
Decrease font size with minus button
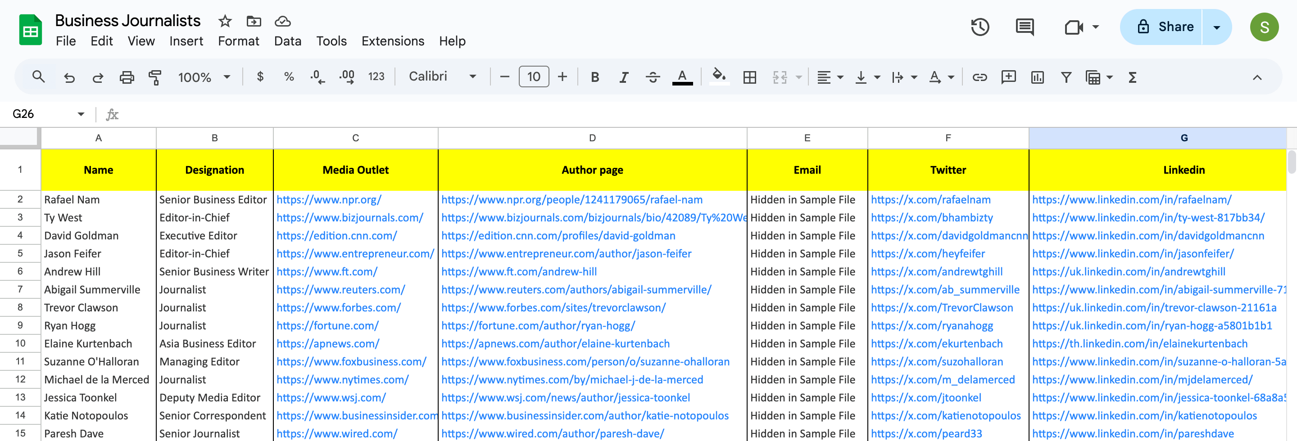tap(504, 77)
